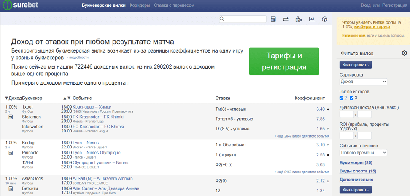This screenshot has height=196, width=410.
Task: Click Вход login link
Action: 366,5
